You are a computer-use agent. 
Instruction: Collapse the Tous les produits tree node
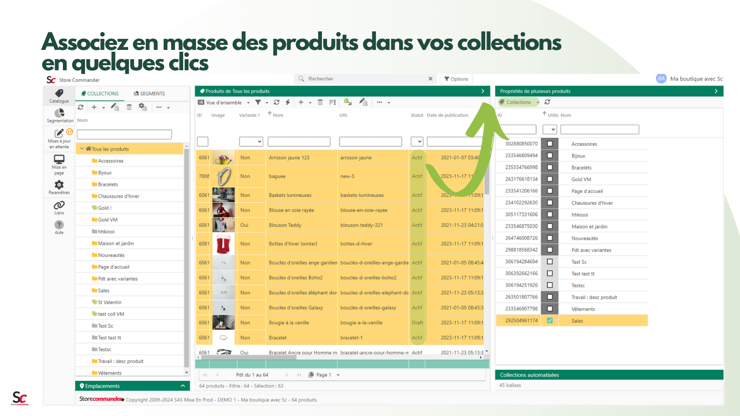coord(82,149)
